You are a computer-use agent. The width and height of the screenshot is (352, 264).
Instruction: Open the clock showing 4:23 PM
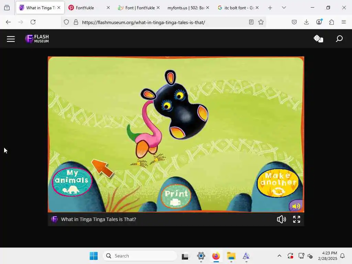coord(328,256)
